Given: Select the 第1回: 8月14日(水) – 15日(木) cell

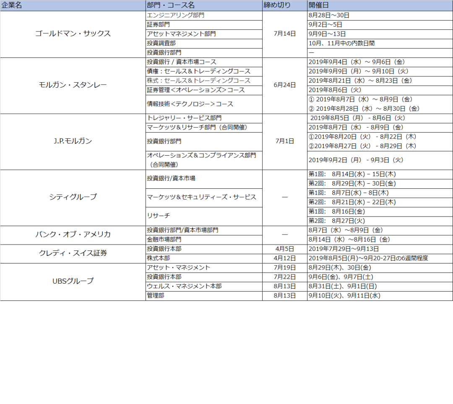Looking at the screenshot, I should (380, 174).
